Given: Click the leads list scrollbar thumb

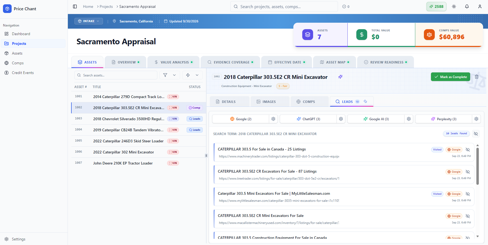Looking at the screenshot, I should [x=477, y=166].
